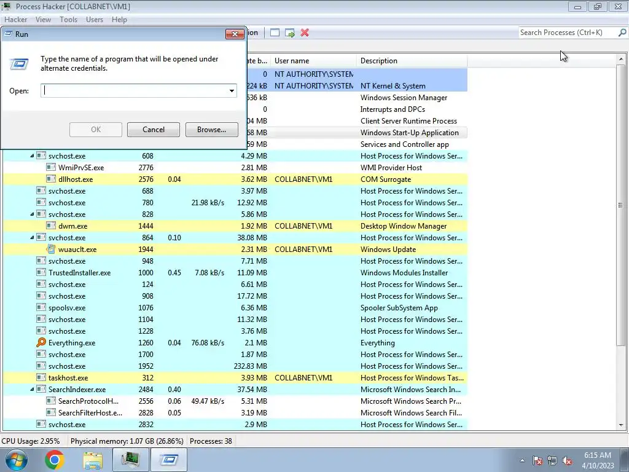Open the Help menu
629x472 pixels.
pos(119,19)
